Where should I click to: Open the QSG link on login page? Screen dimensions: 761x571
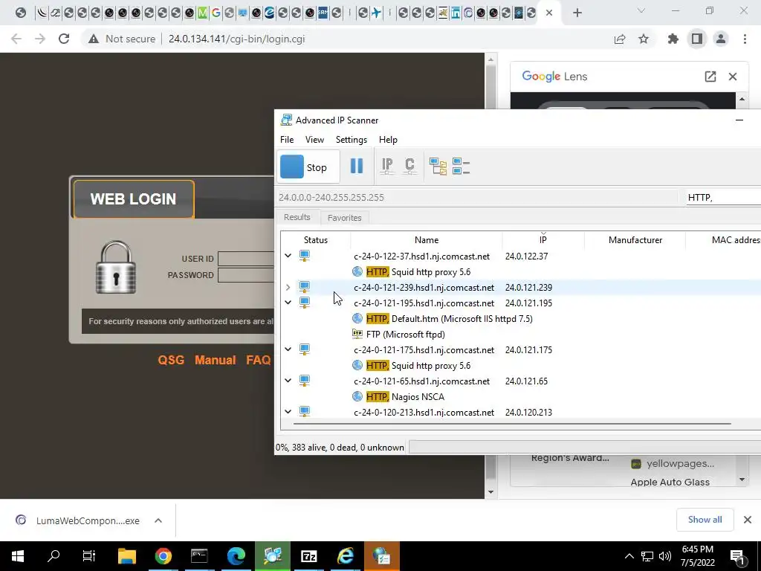coord(171,360)
